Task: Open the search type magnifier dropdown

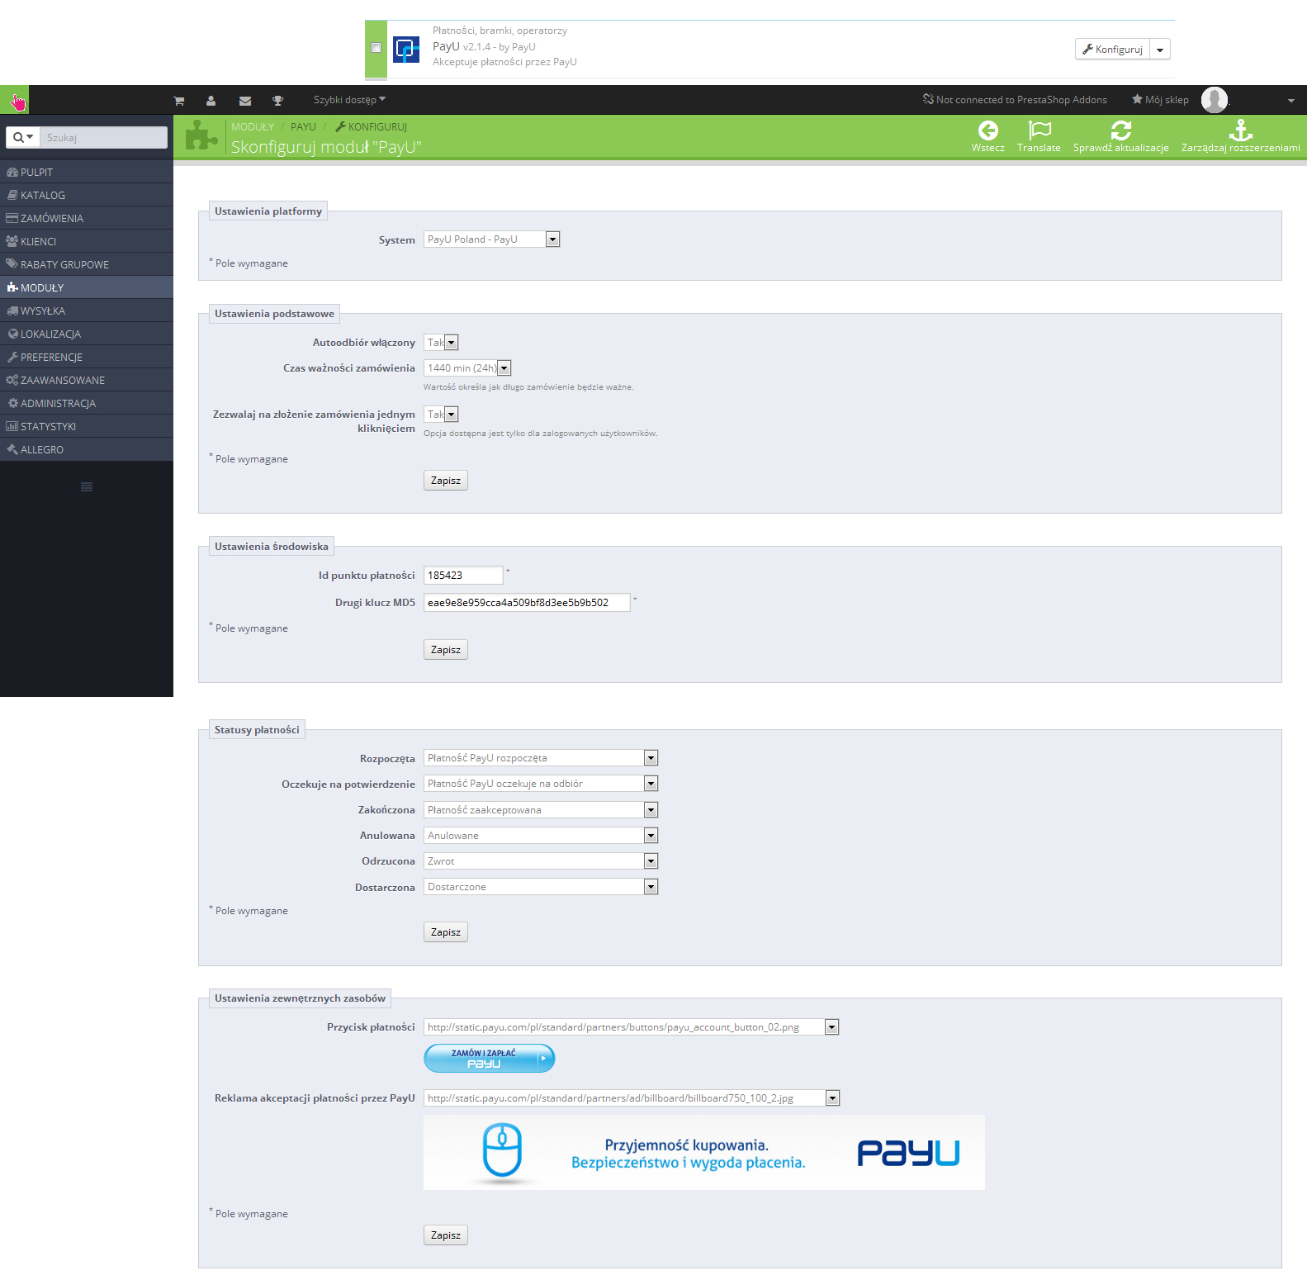Action: 23,137
